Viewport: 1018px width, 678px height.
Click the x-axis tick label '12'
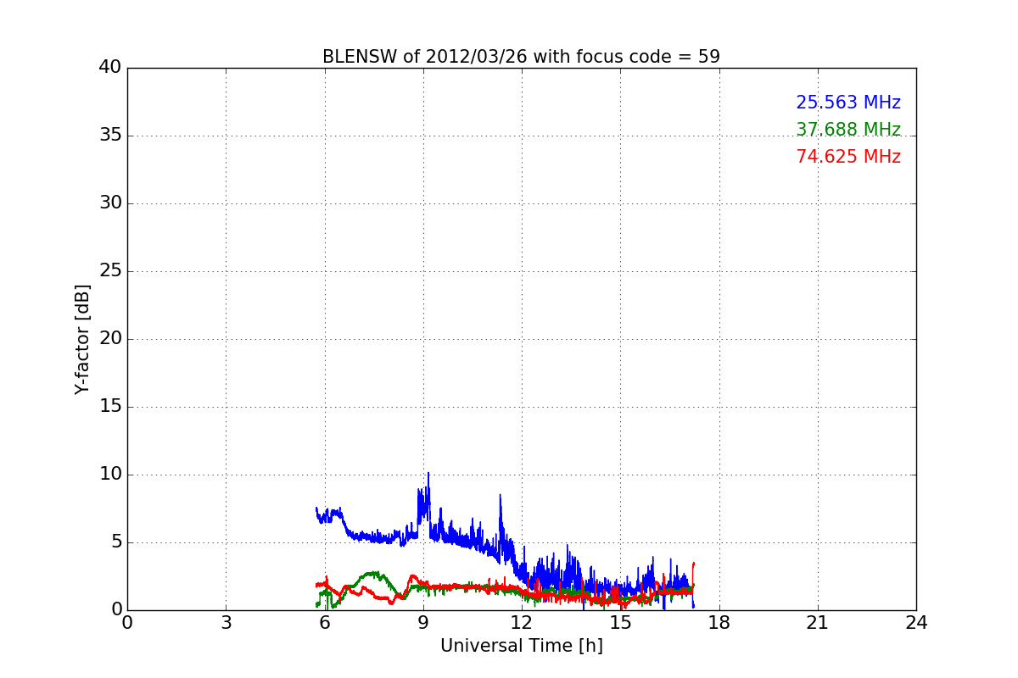click(522, 623)
